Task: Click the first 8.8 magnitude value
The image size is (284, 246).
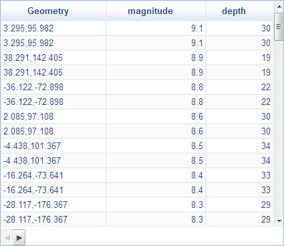Action: click(x=197, y=87)
